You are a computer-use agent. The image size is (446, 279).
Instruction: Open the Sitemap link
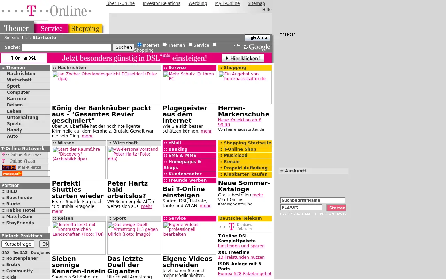[256, 3]
